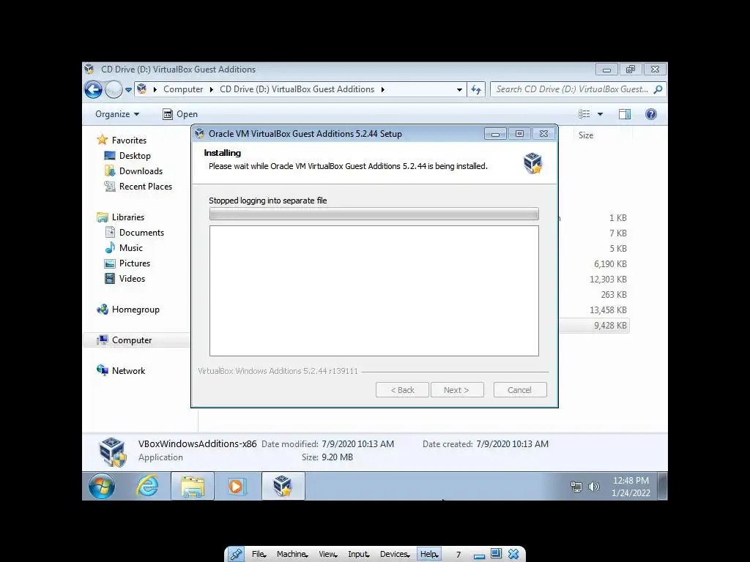
Task: Open Windows Media Player from taskbar
Action: (x=237, y=487)
